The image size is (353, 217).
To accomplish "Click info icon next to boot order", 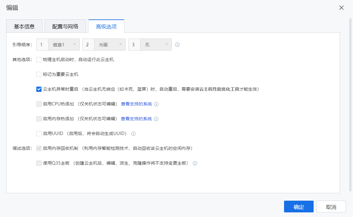I will [177, 45].
